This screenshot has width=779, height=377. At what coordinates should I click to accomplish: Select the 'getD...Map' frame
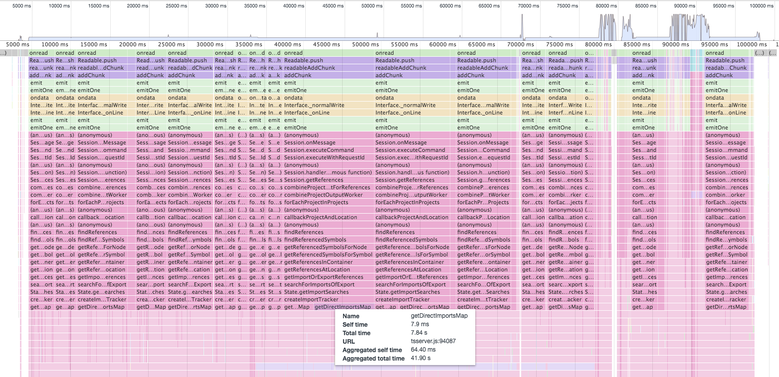[151, 307]
